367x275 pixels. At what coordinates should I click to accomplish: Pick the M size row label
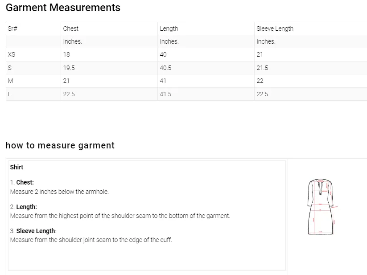[11, 81]
